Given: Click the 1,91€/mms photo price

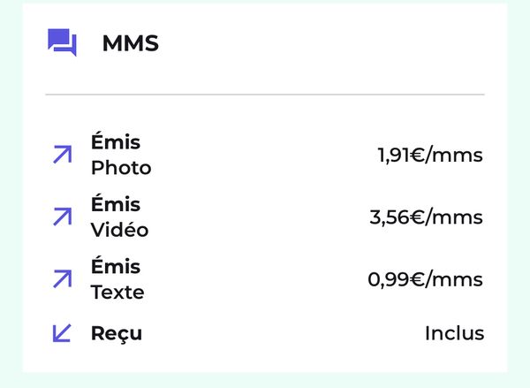Looking at the screenshot, I should point(430,156).
